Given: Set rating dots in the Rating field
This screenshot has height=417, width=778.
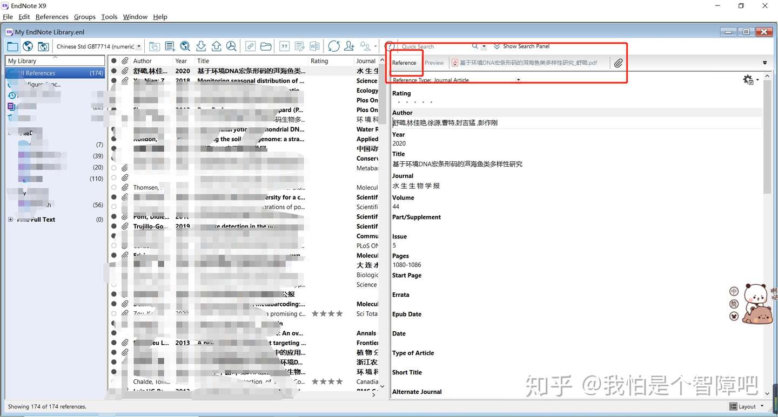Looking at the screenshot, I should [x=415, y=102].
